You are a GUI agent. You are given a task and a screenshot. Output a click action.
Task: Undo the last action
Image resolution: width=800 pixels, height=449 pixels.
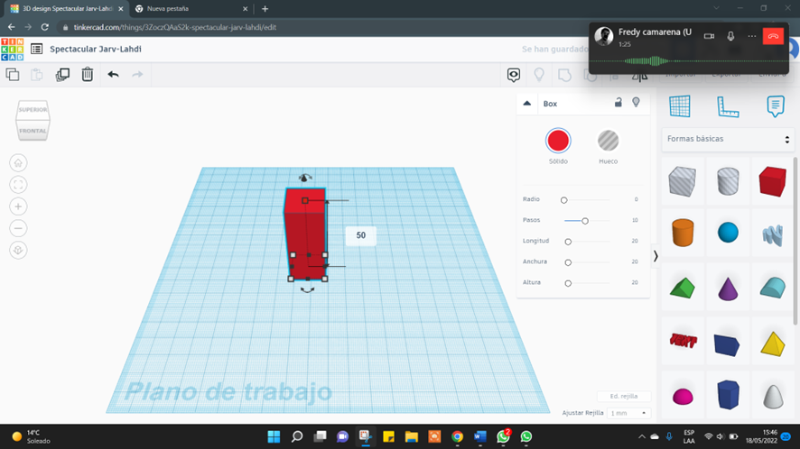113,75
